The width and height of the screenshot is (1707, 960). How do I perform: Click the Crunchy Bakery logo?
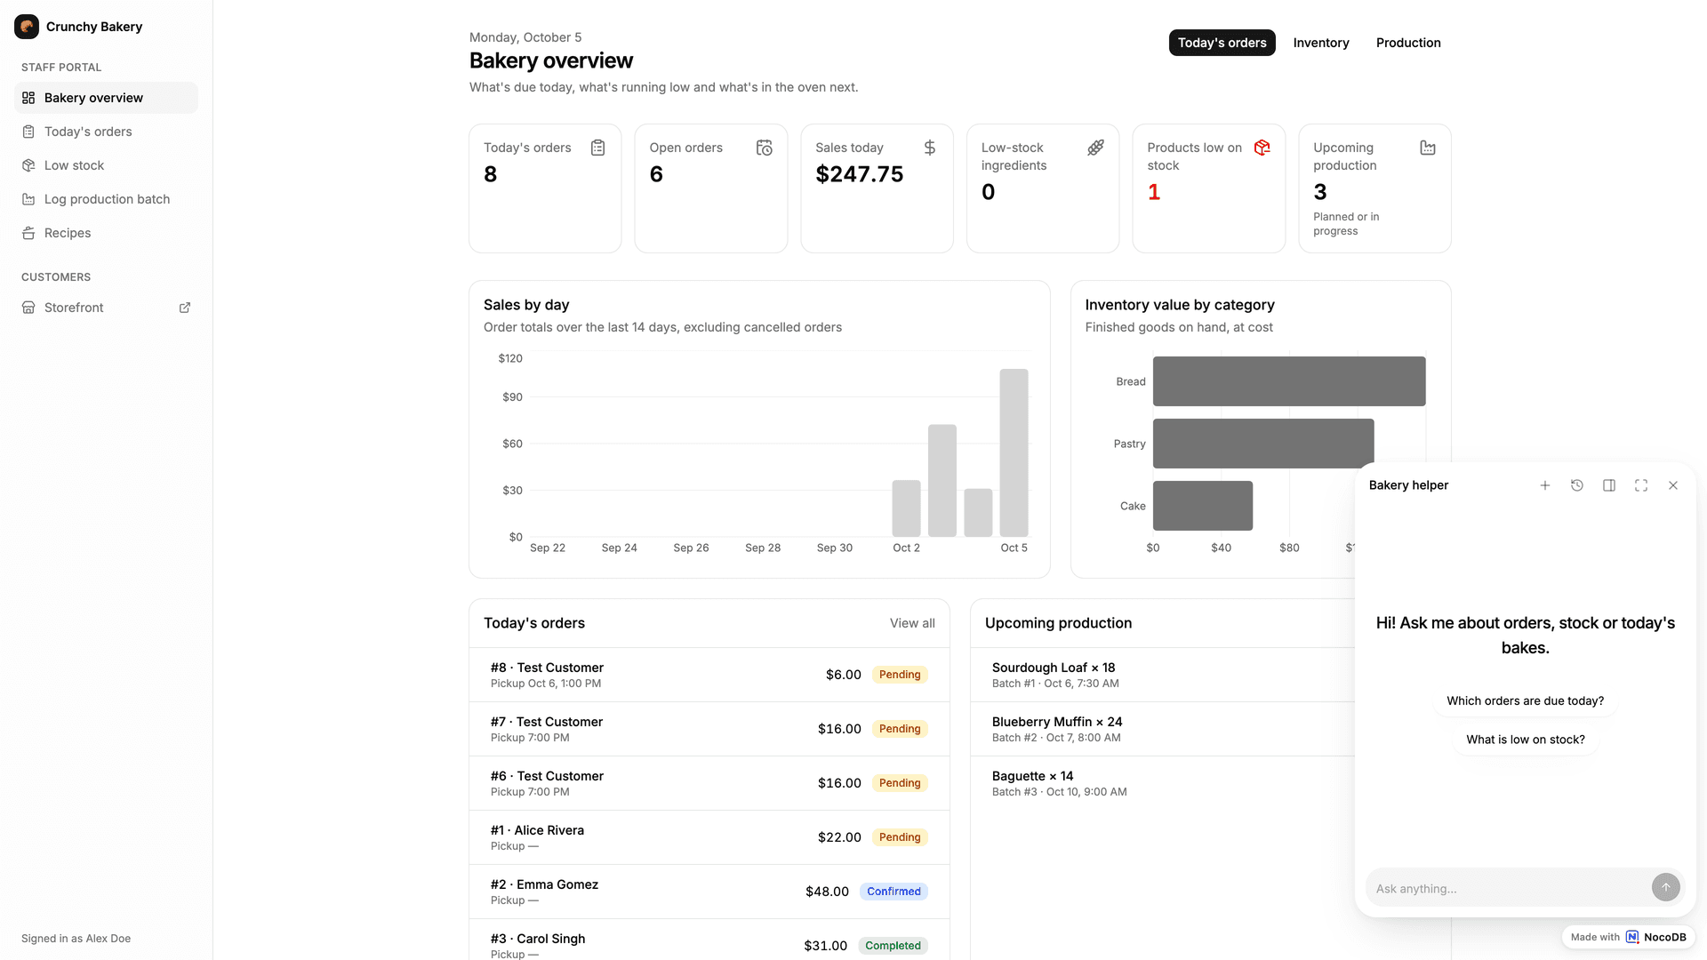click(x=27, y=27)
